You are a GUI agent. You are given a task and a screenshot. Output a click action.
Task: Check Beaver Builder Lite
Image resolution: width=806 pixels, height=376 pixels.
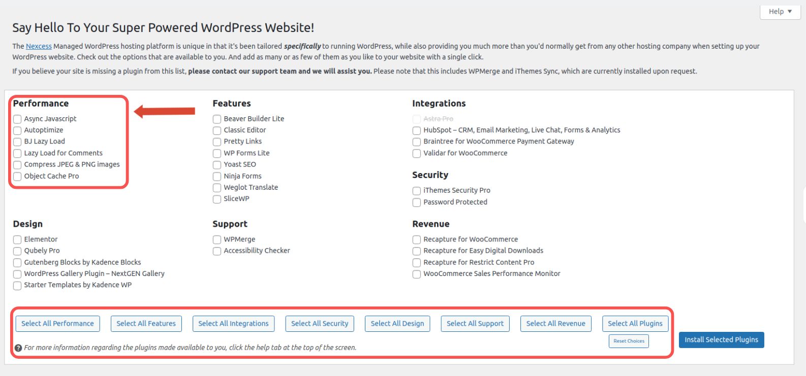pos(217,119)
